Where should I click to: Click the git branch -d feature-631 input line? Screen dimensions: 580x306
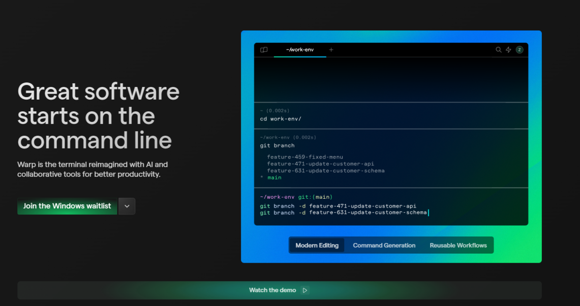[343, 212]
